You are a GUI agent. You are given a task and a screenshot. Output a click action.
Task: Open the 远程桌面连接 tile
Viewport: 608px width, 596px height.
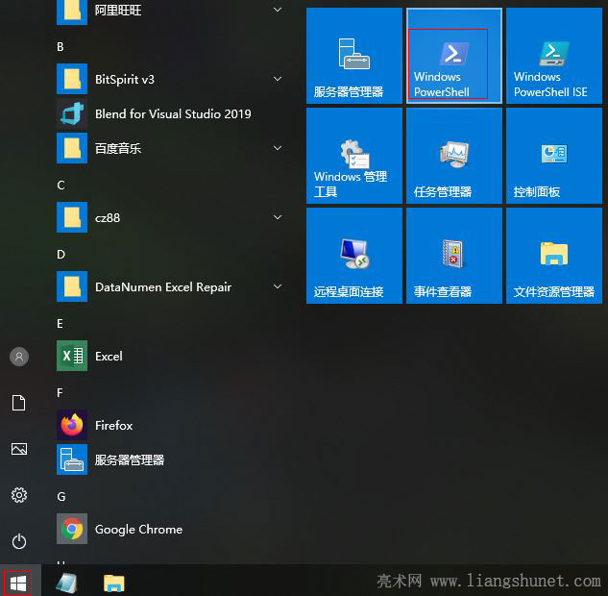354,256
